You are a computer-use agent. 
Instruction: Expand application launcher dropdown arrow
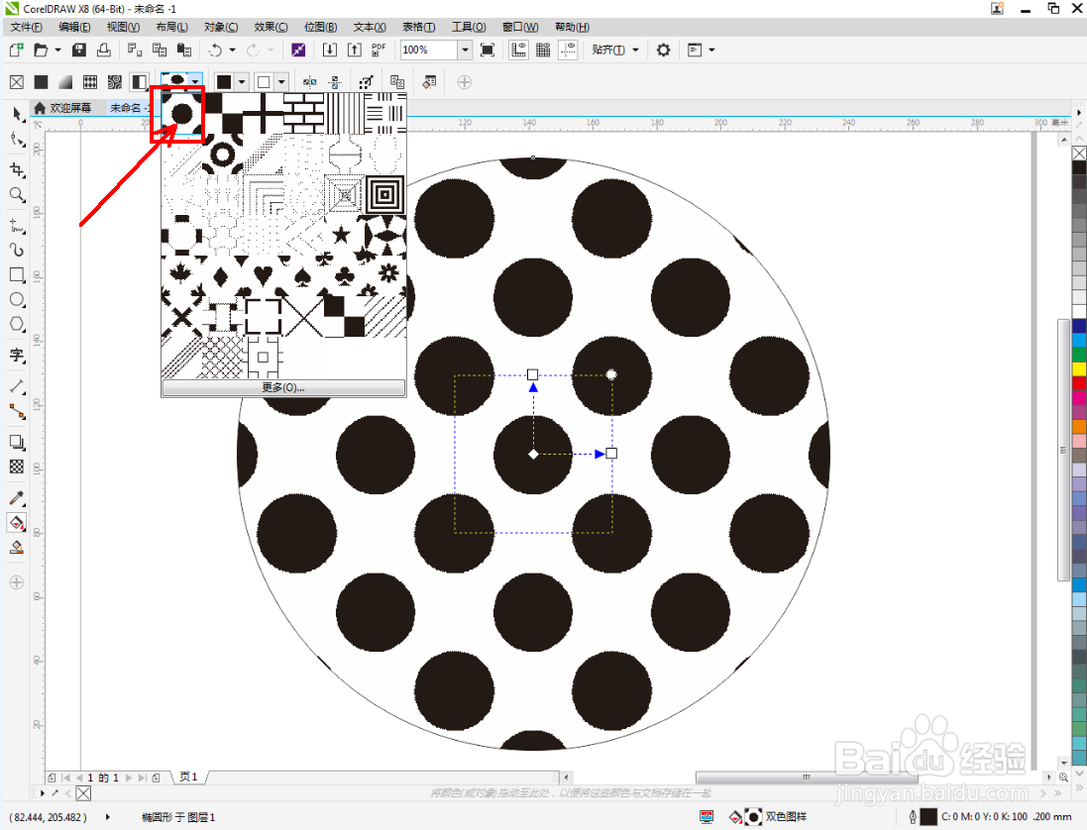(x=711, y=50)
